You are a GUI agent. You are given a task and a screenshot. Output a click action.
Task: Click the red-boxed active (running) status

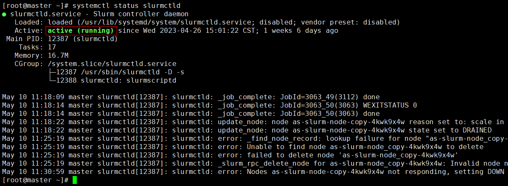coord(81,31)
